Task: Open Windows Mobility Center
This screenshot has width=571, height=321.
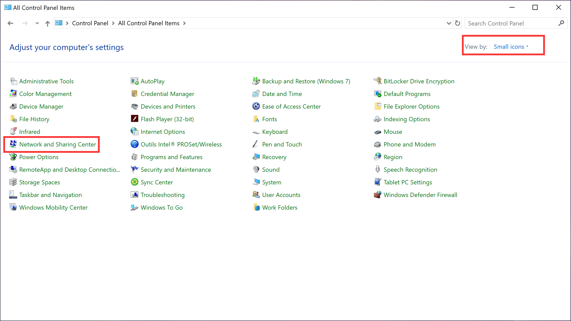Action: click(x=54, y=208)
